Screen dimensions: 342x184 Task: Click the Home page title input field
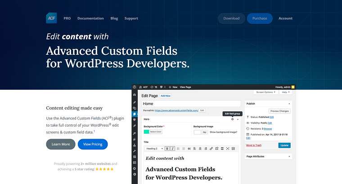tap(191, 104)
